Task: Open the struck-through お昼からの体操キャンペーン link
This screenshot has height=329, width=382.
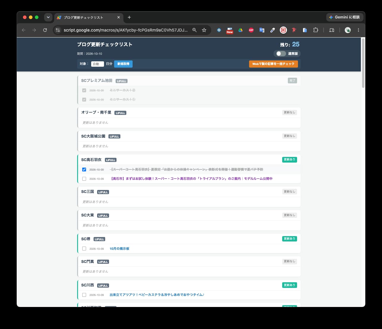Action: click(187, 169)
